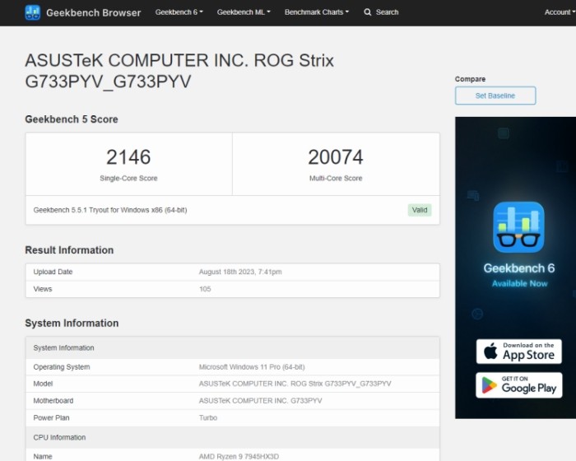Expand the Geekbench 6 dropdown menu

tap(179, 12)
